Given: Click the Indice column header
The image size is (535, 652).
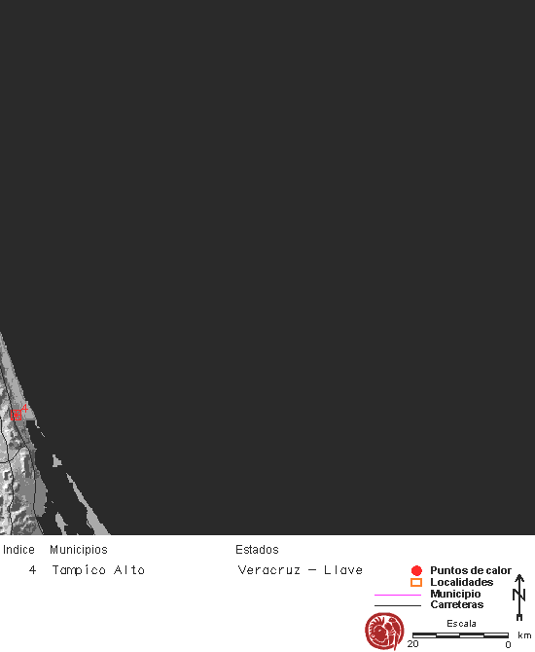Looking at the screenshot, I should (x=18, y=550).
